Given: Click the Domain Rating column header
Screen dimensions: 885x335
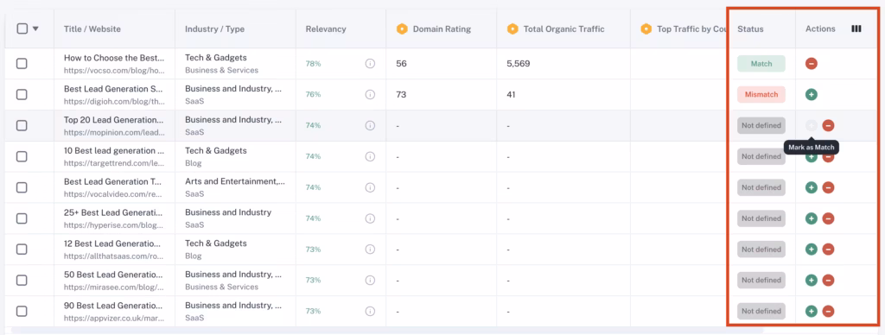Looking at the screenshot, I should (x=442, y=28).
